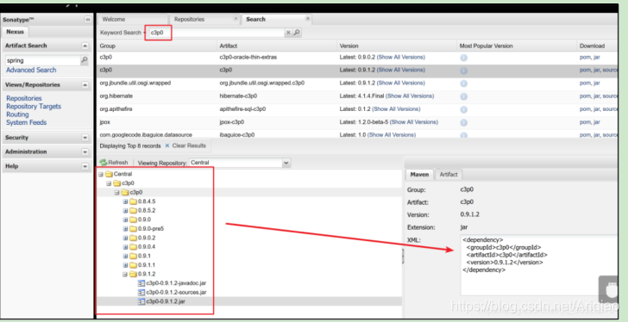
Task: Click the Clear Results x icon
Action: (x=167, y=146)
